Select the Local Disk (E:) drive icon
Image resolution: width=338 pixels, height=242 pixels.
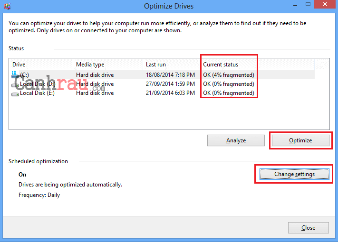[x=15, y=94]
